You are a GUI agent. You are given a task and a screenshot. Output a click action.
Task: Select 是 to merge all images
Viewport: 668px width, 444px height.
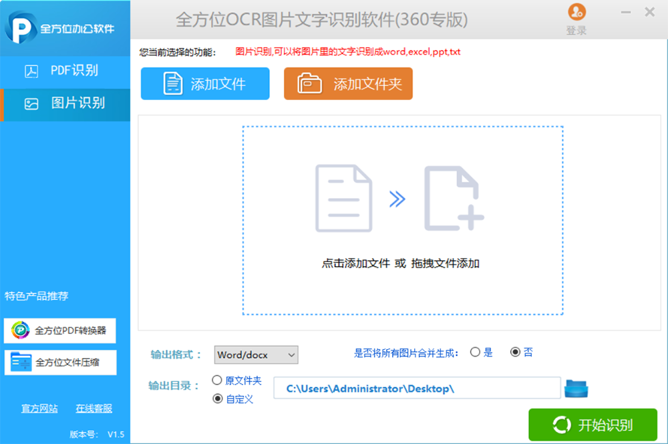tap(476, 353)
